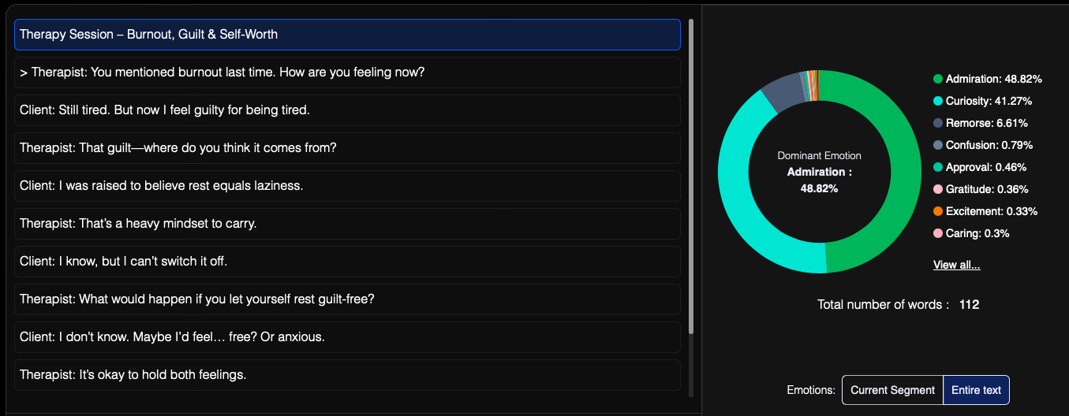1069x416 pixels.
Task: Select the line 'Still tired. But now I feel guilty'
Action: pyautogui.click(x=347, y=110)
